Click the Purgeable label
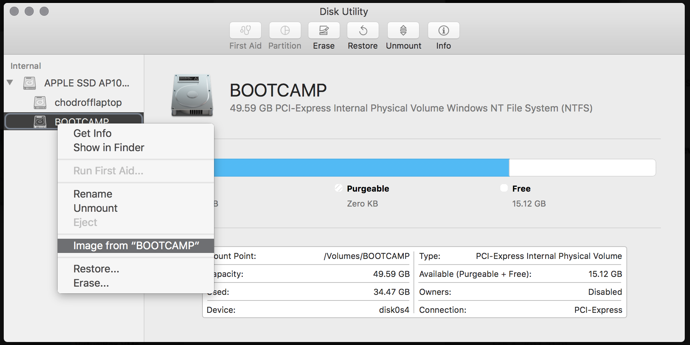 click(x=368, y=189)
